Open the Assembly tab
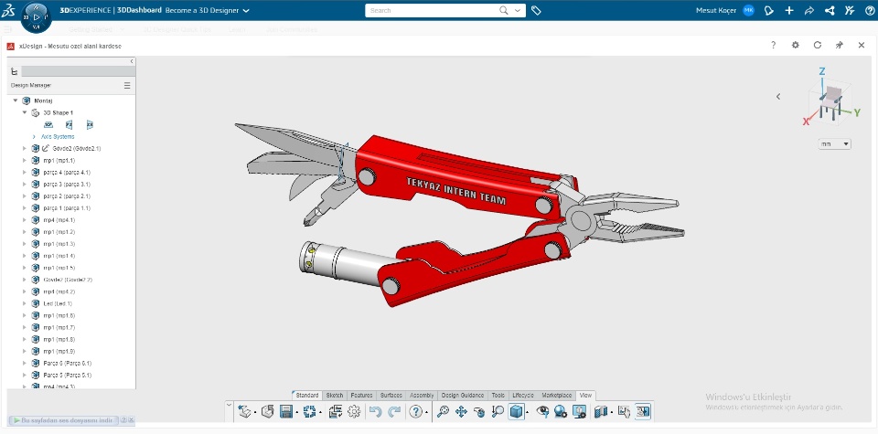The height and width of the screenshot is (434, 878). point(422,395)
